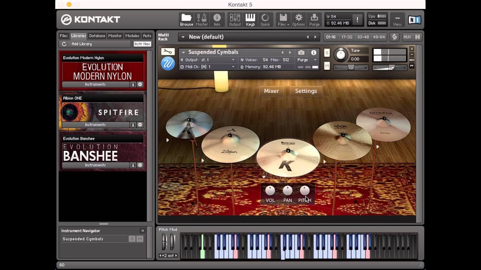Refresh the library list
Viewport: 481px width, 270px height.
[x=64, y=44]
